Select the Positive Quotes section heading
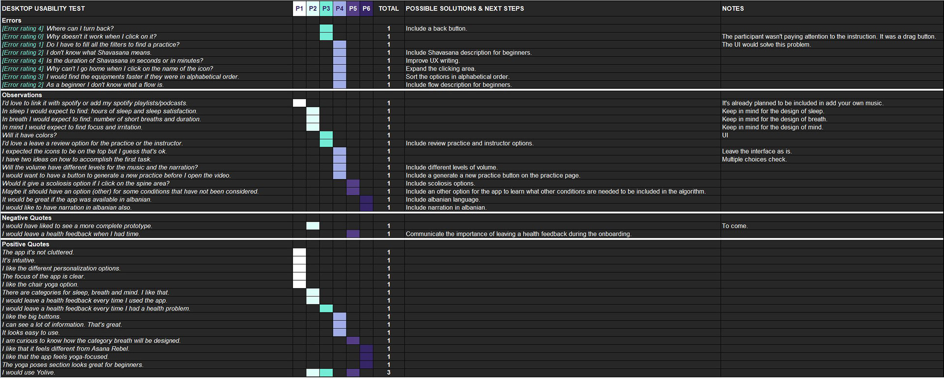The image size is (944, 378). (x=26, y=244)
